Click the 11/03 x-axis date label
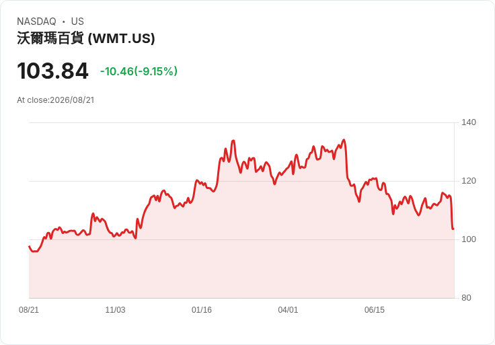495x345 pixels. click(x=115, y=310)
